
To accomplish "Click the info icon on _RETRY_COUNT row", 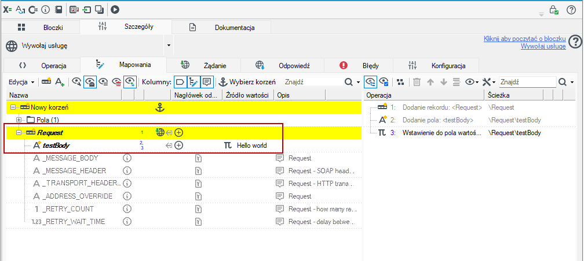I will (127, 209).
